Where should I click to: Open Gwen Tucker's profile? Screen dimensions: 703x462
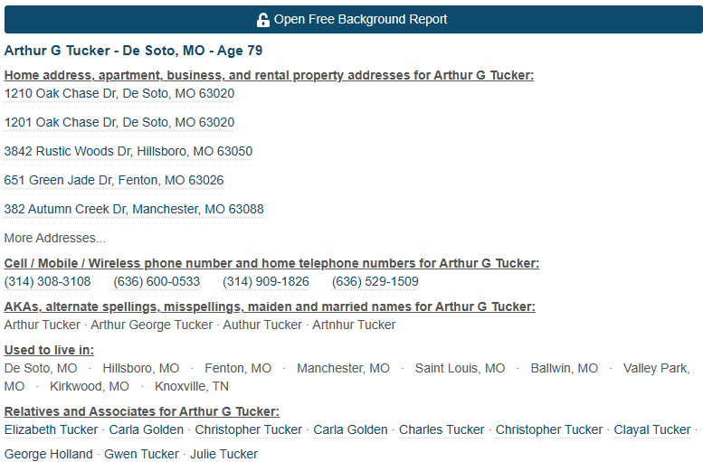[141, 454]
